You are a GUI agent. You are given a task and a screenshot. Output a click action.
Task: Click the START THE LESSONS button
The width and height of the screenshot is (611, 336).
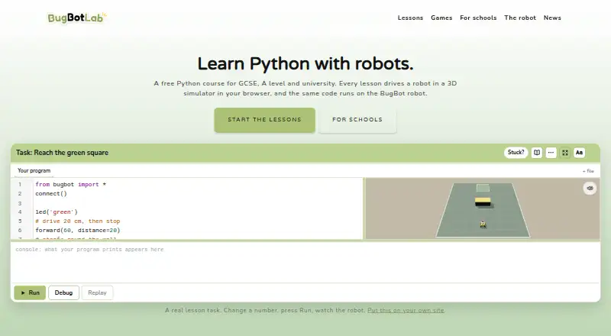click(x=264, y=120)
